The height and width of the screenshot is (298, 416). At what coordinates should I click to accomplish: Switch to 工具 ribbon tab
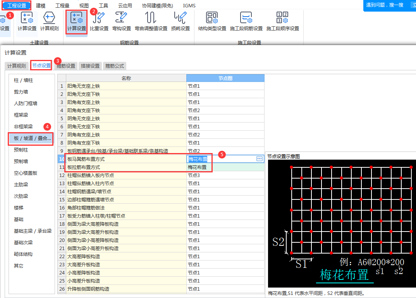(x=103, y=5)
